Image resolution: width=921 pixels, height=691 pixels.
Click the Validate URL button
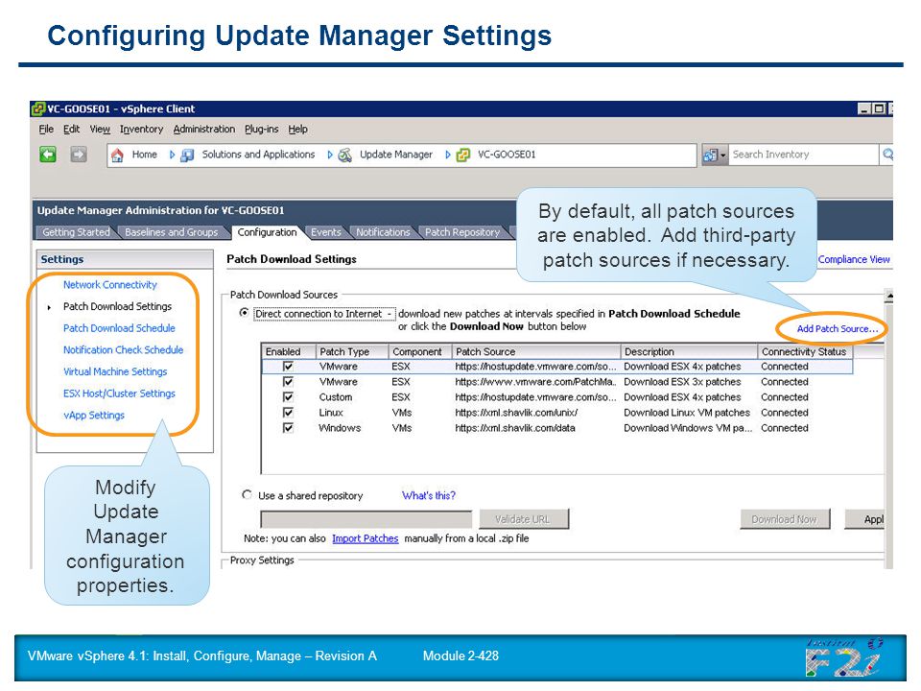click(x=523, y=519)
